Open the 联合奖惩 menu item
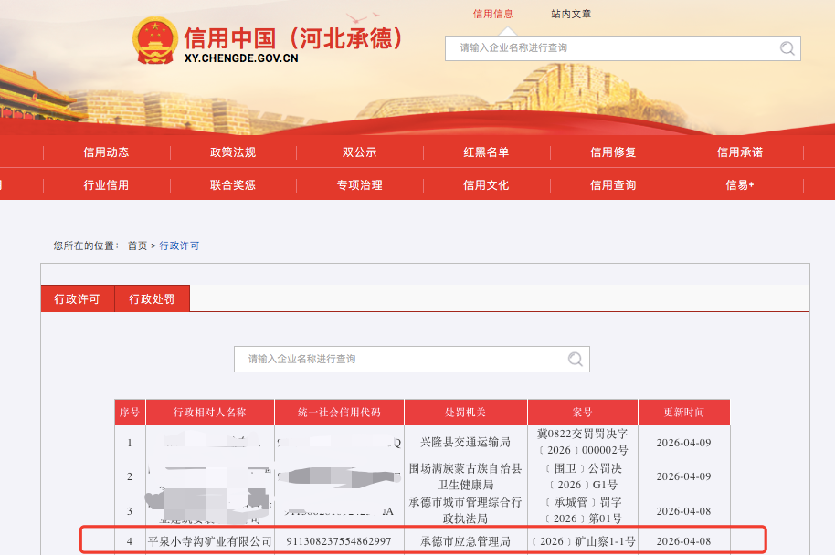Viewport: 835px width, 555px height. click(x=233, y=184)
